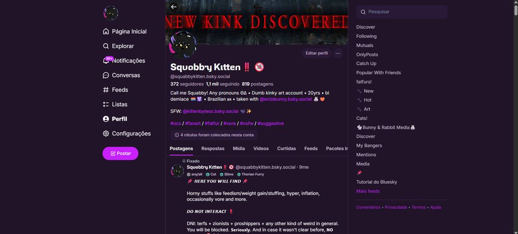Image resolution: width=518 pixels, height=234 pixels.
Task: Go back using the arrow icon
Action: coord(174,7)
